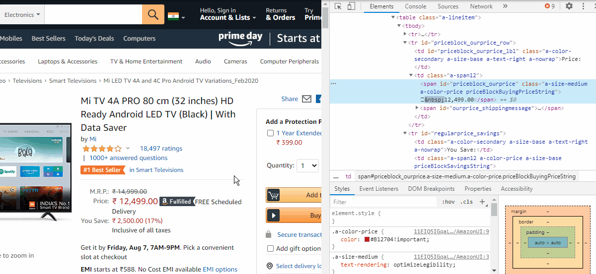Image resolution: width=596 pixels, height=274 pixels.
Task: Collapse the priceblock_ourprice_row tr node
Action: (x=405, y=43)
